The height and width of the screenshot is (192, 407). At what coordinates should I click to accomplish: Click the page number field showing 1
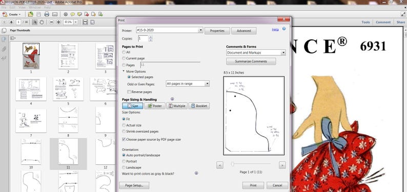(19, 22)
